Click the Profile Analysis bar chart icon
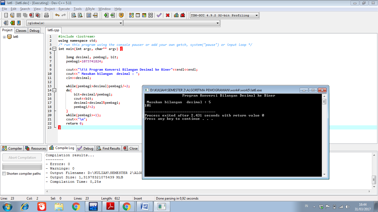 pos(176,15)
